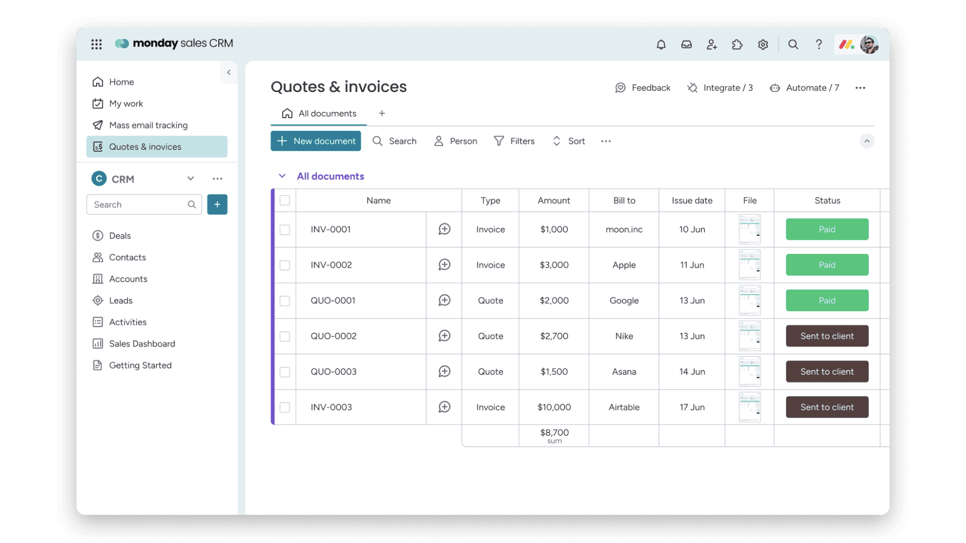Select the QUO-0002 row checkbox
The height and width of the screenshot is (543, 966).
point(285,336)
